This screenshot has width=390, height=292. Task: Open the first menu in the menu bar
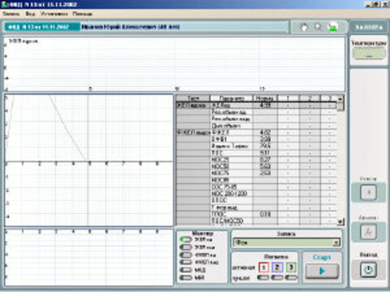pos(11,14)
